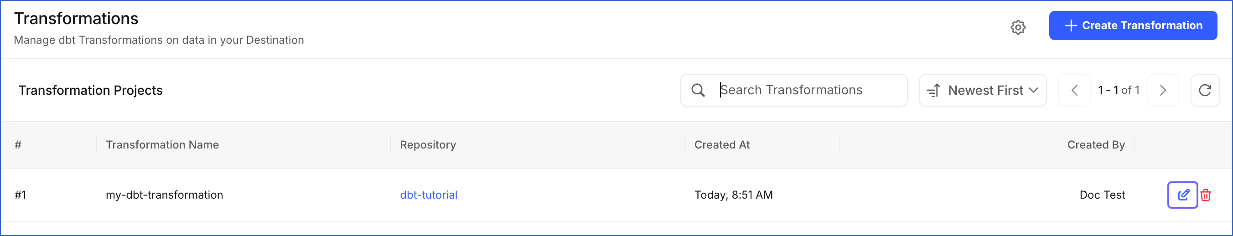Open the Newest First sort dropdown

983,90
